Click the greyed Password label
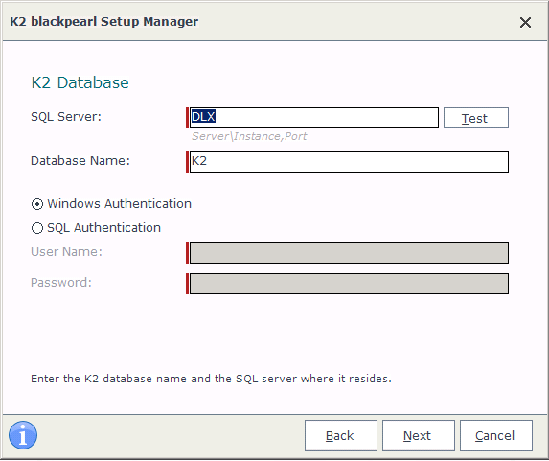 click(61, 283)
